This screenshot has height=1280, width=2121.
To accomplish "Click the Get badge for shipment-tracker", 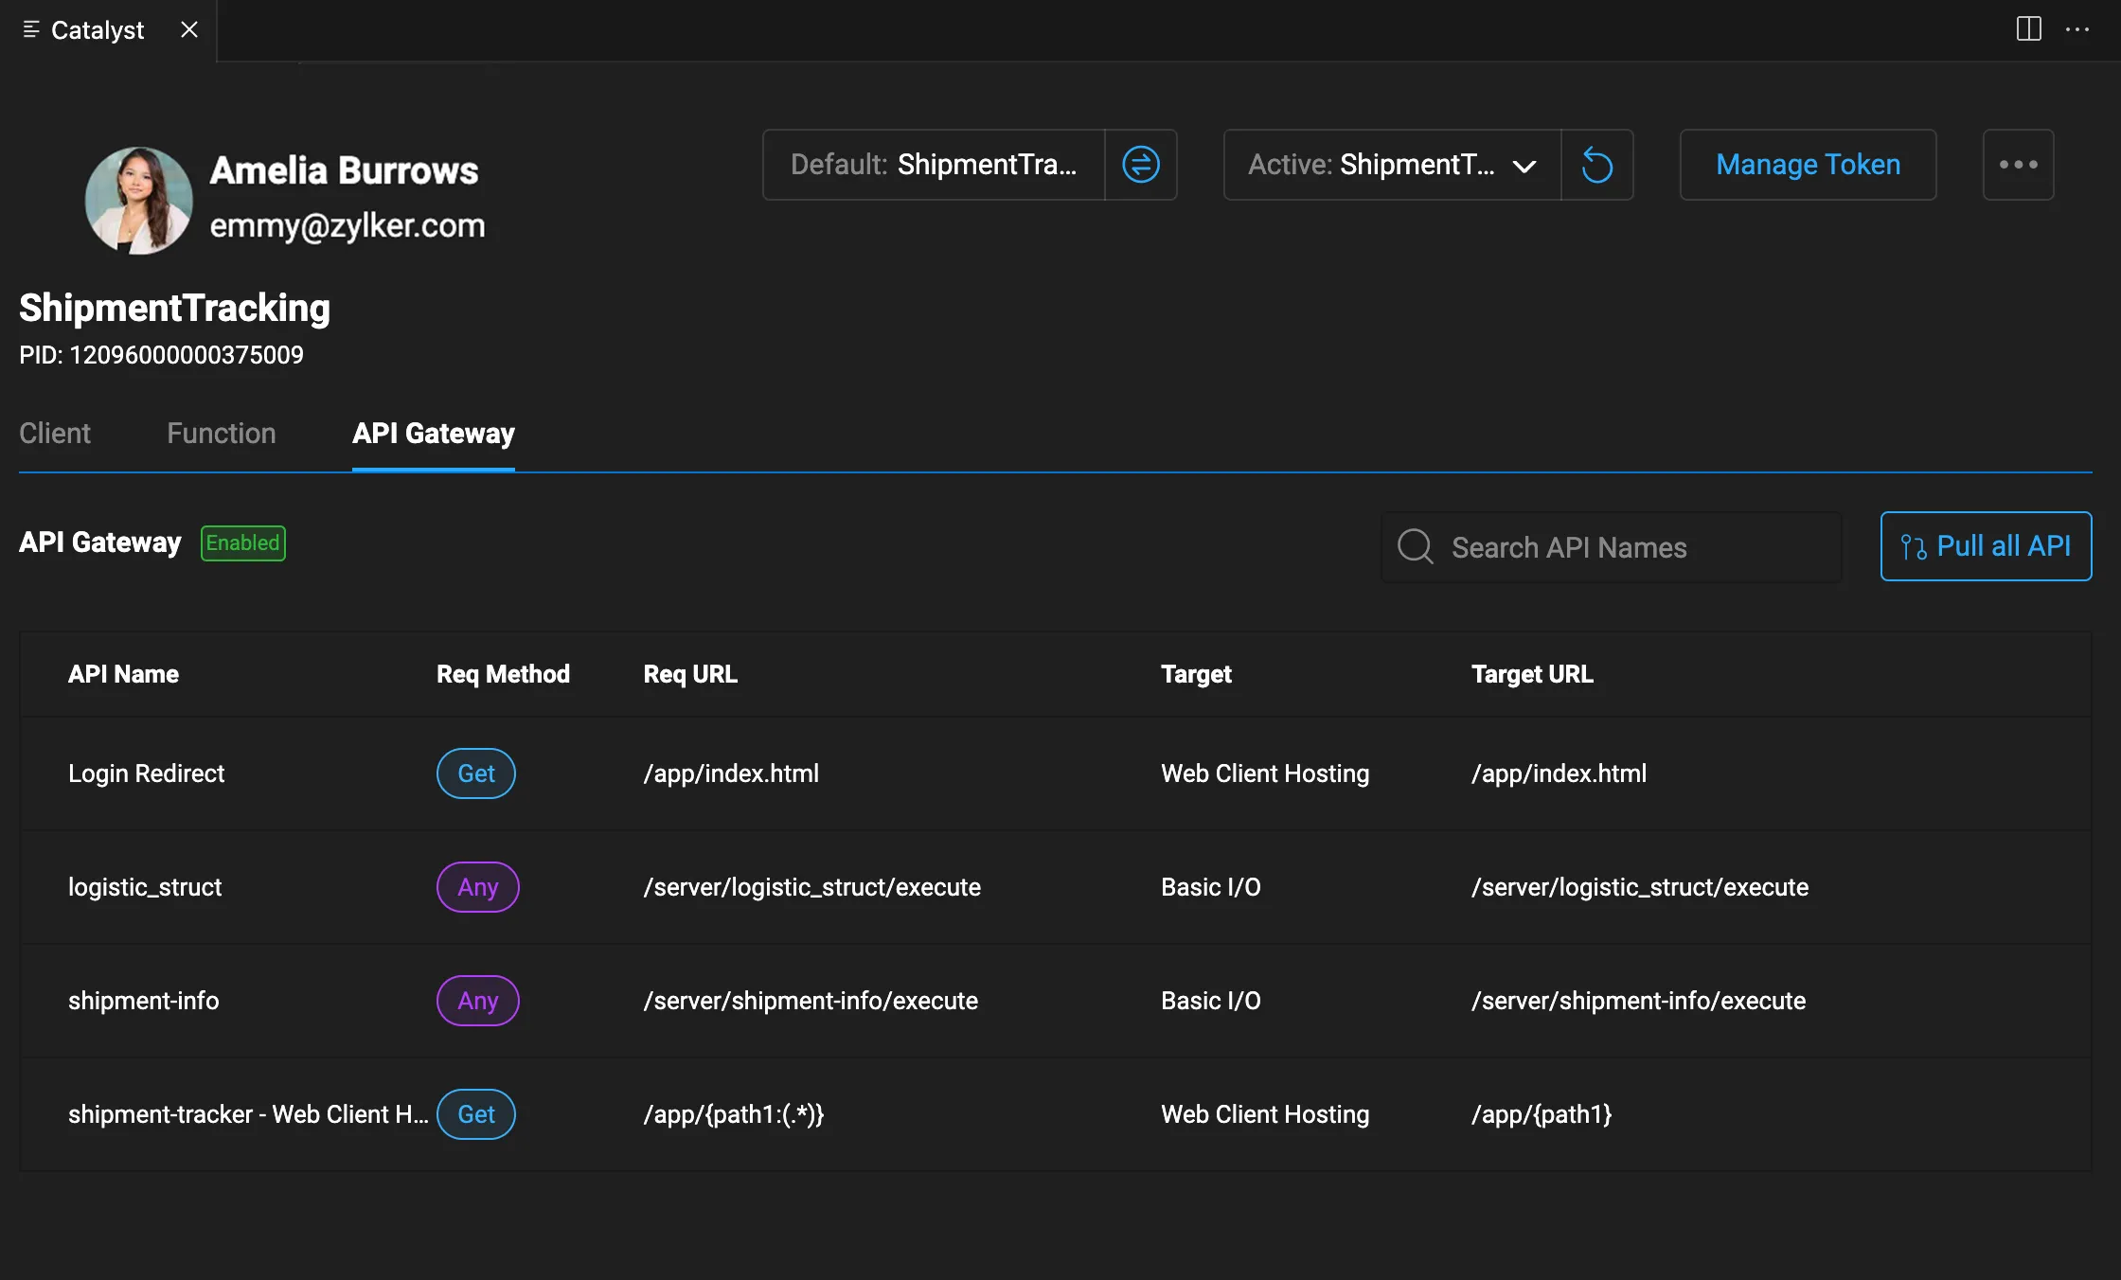I will [476, 1114].
